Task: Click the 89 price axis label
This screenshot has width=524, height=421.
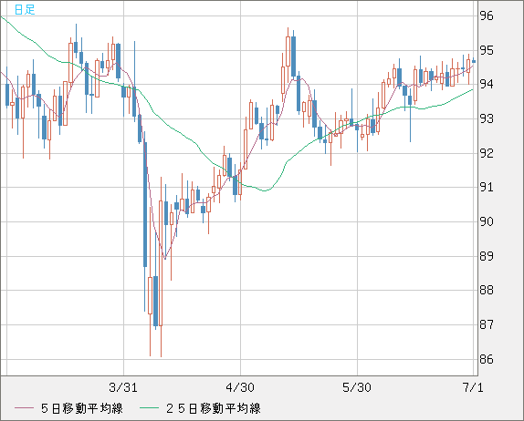Action: pos(487,256)
